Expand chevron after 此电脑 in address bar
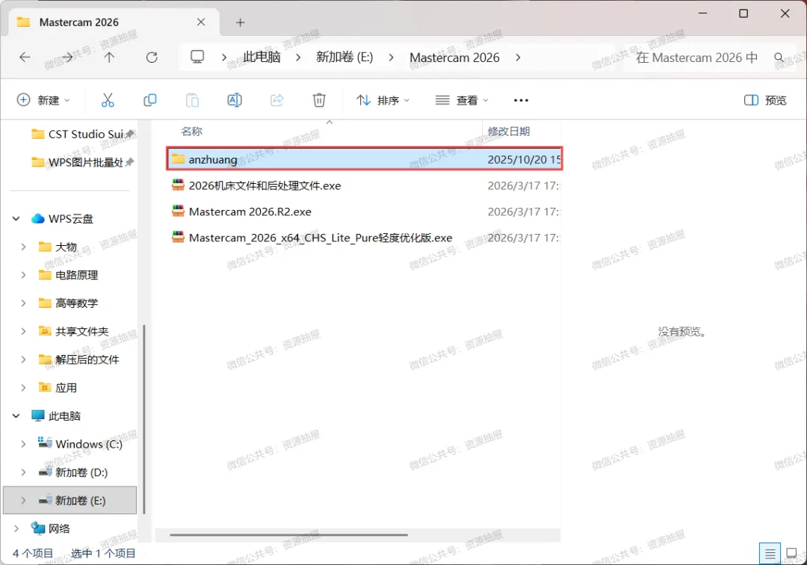Screen dimensions: 807x565 click(x=298, y=58)
